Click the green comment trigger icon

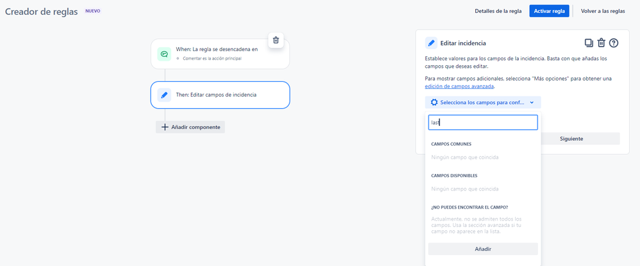(164, 54)
